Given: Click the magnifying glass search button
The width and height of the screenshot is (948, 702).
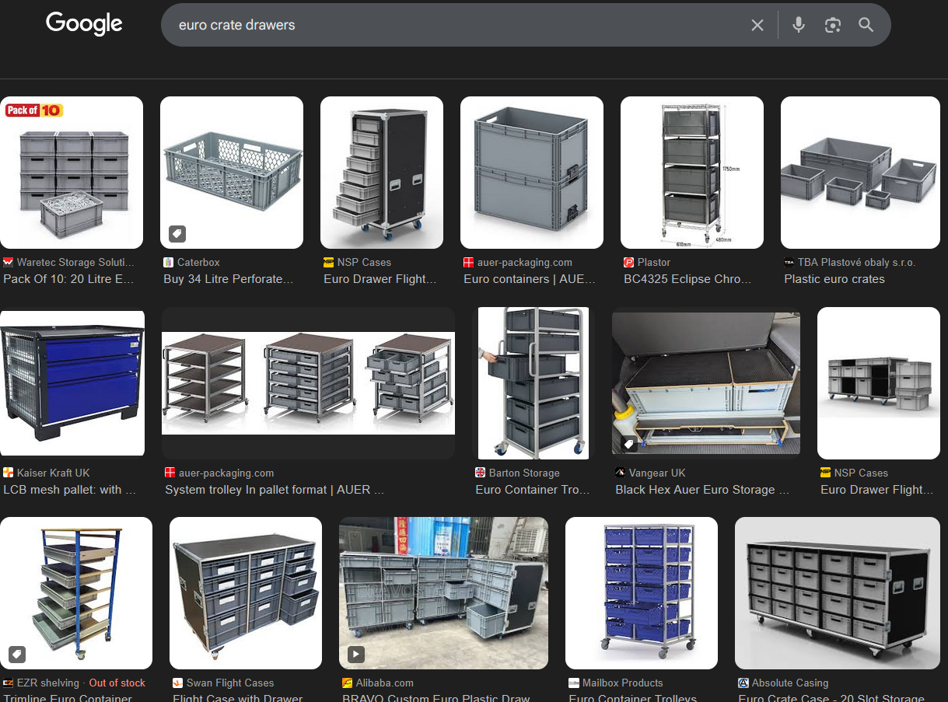Looking at the screenshot, I should pyautogui.click(x=866, y=25).
